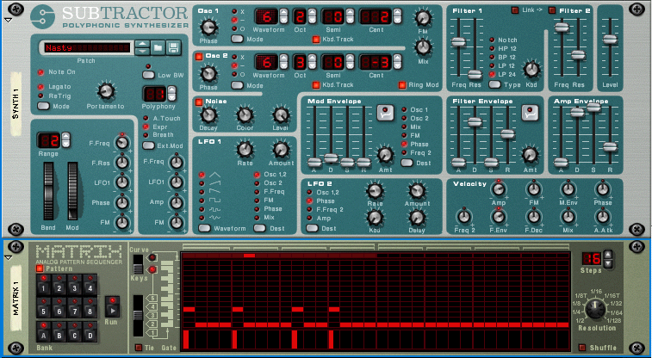This screenshot has height=358, width=652.
Task: Click the Osc 1 Waveform stepper
Action: [x=283, y=16]
